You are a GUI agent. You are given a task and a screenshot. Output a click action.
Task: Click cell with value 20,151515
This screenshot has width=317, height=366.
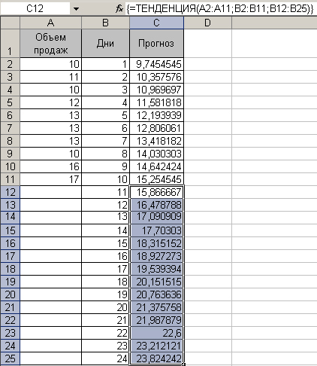tap(156, 282)
